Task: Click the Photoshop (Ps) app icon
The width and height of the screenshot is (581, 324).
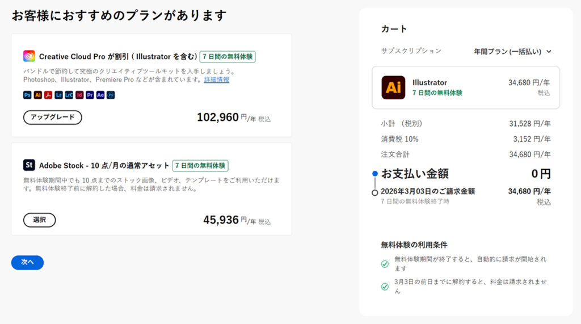Action: click(x=27, y=95)
